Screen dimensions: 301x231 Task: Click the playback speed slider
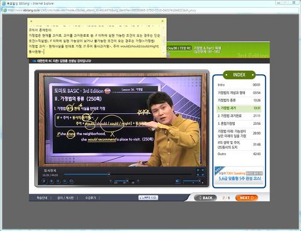(x=124, y=181)
